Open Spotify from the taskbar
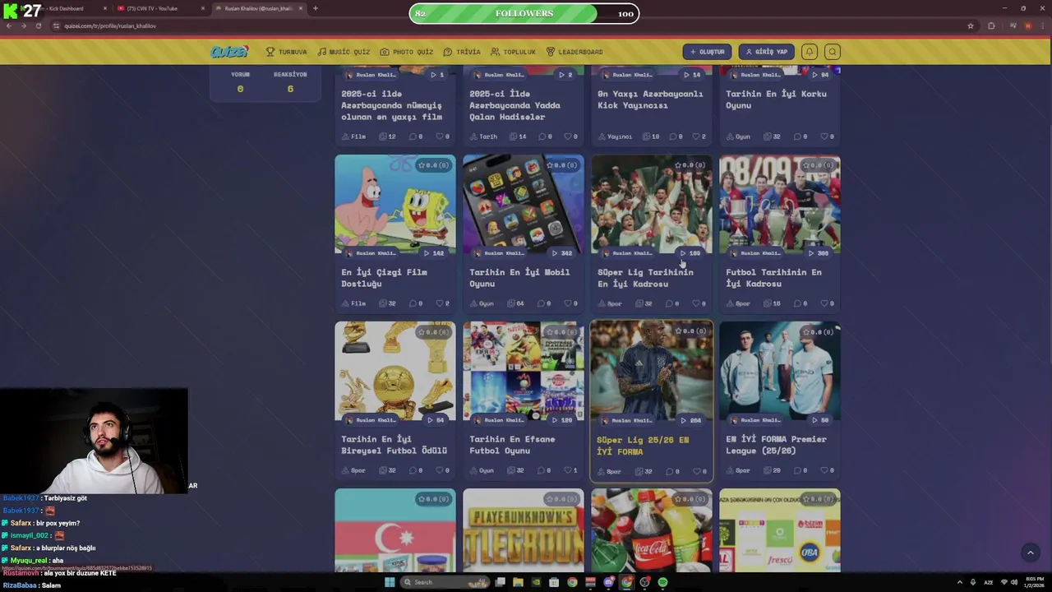 coord(662,582)
